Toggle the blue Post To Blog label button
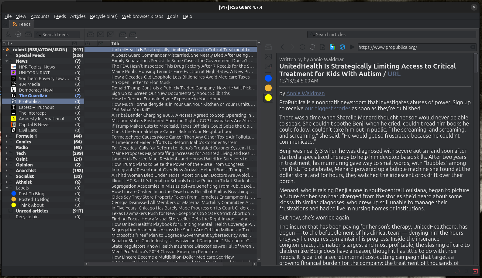482x278 pixels. 268,78
